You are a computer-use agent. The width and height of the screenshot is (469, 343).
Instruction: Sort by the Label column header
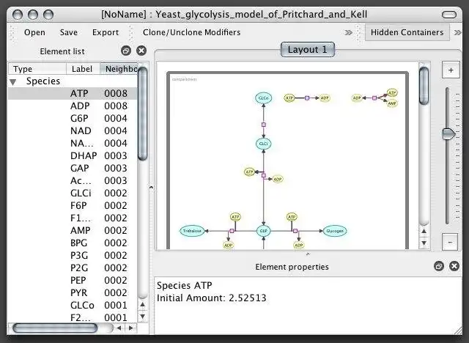83,69
